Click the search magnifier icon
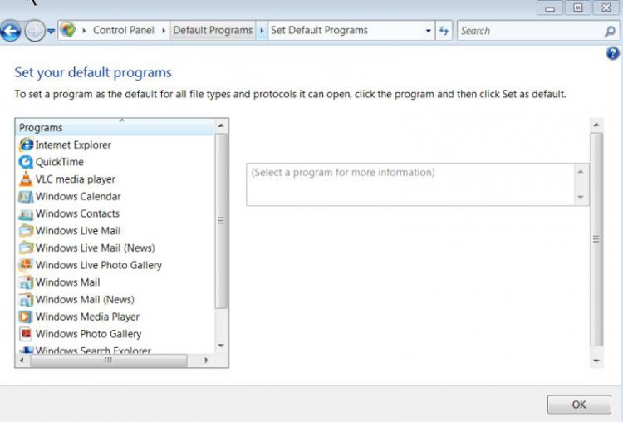The height and width of the screenshot is (422, 623). pos(610,31)
